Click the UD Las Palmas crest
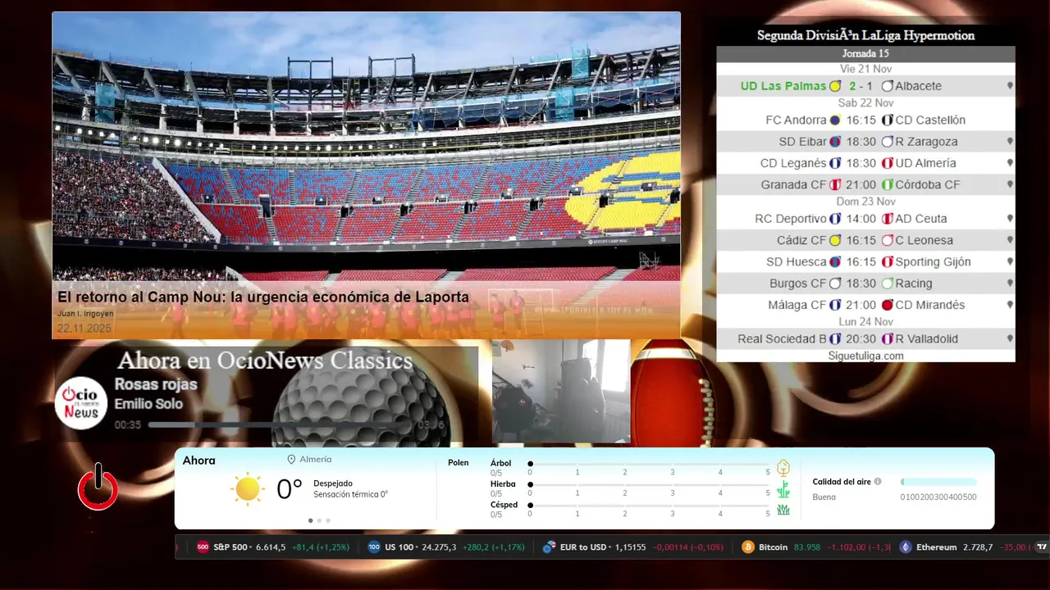The height and width of the screenshot is (590, 1050). click(x=835, y=86)
